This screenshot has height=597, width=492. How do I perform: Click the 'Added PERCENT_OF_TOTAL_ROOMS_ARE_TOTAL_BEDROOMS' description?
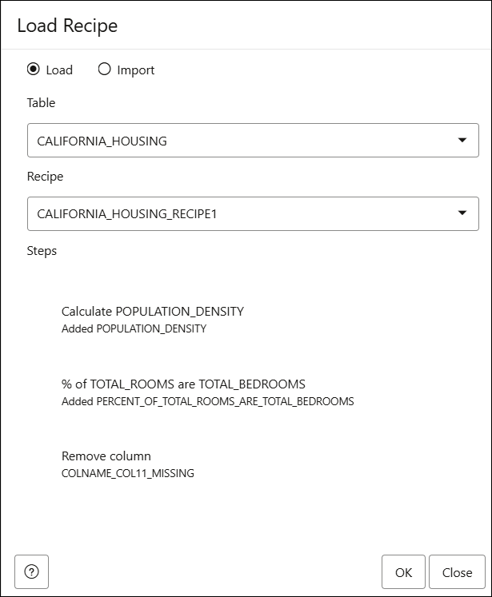coord(208,401)
